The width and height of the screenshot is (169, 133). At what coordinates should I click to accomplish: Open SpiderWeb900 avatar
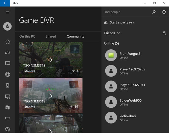click(111, 102)
